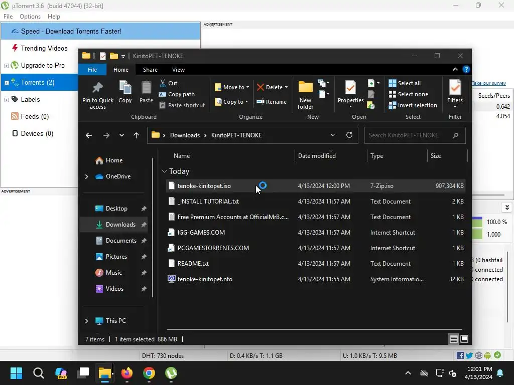Refresh the KinitoPET-TENOKE folder view

point(349,135)
